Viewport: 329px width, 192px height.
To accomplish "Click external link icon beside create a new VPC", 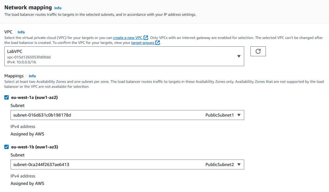I will (145, 38).
